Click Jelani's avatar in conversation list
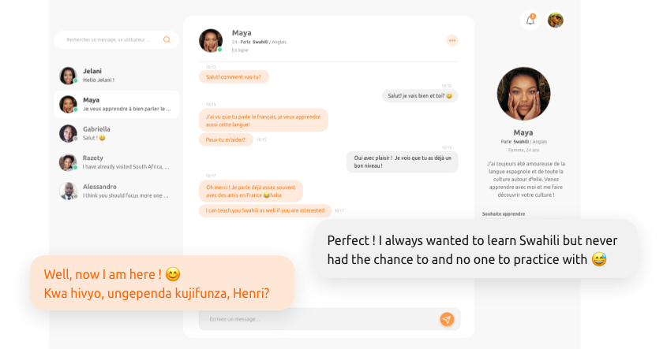667x349 pixels. click(x=68, y=76)
